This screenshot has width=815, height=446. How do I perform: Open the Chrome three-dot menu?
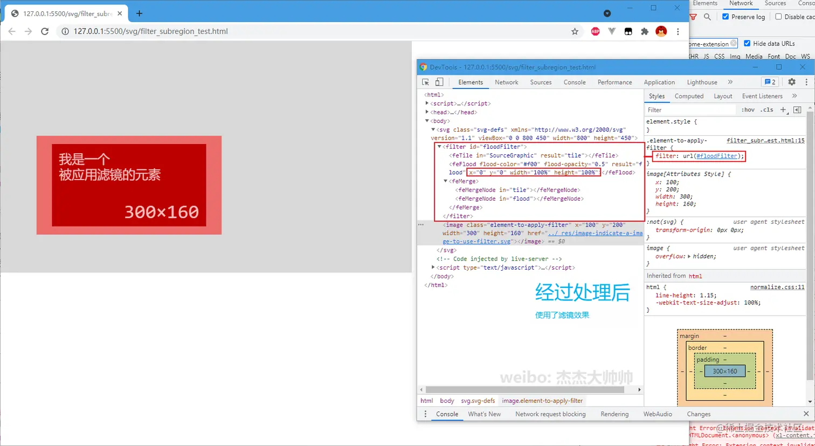coord(678,31)
